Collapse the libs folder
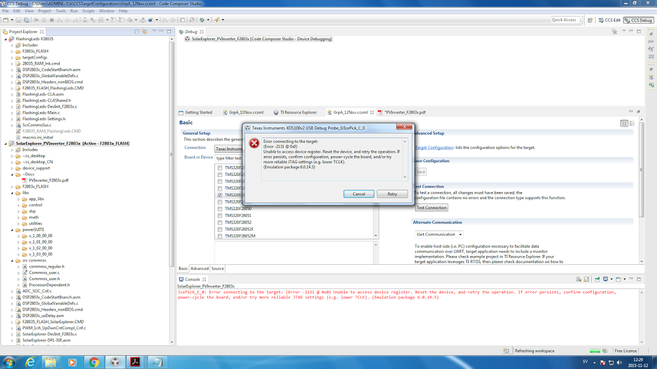Viewport: 657px width, 369px height. (x=12, y=193)
